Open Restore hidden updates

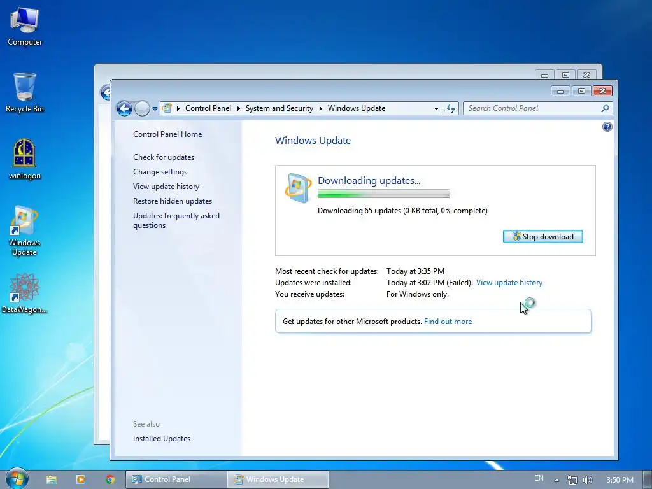tap(172, 201)
